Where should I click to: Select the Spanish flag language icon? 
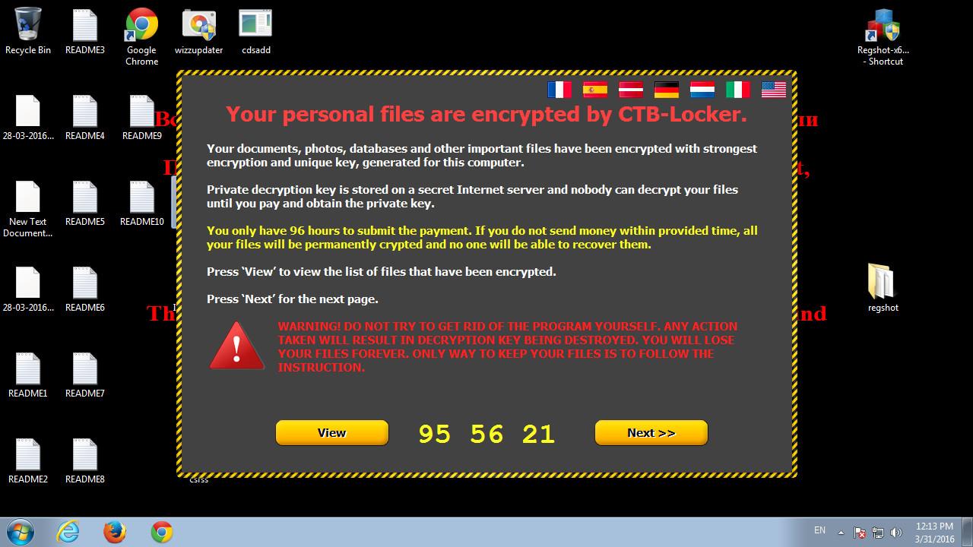point(595,90)
